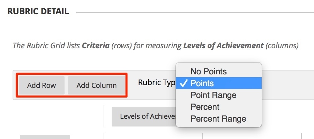
Task: Click bold Levels of Achievement text in the description
Action: pyautogui.click(x=223, y=46)
